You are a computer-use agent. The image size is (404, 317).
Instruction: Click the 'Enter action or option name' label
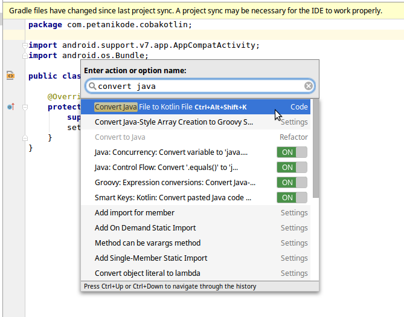tap(135, 70)
